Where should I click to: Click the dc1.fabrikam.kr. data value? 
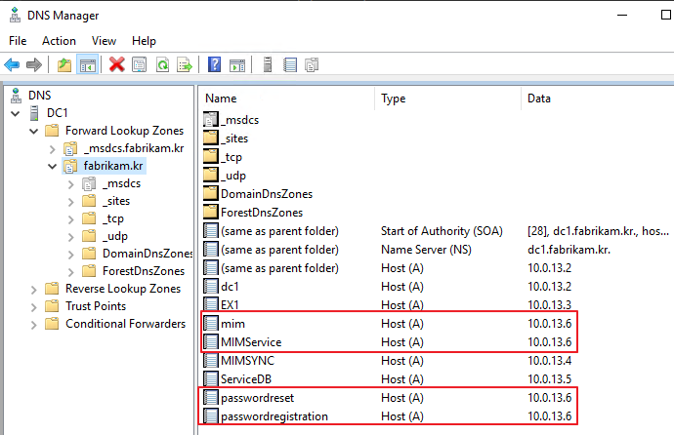(x=569, y=250)
